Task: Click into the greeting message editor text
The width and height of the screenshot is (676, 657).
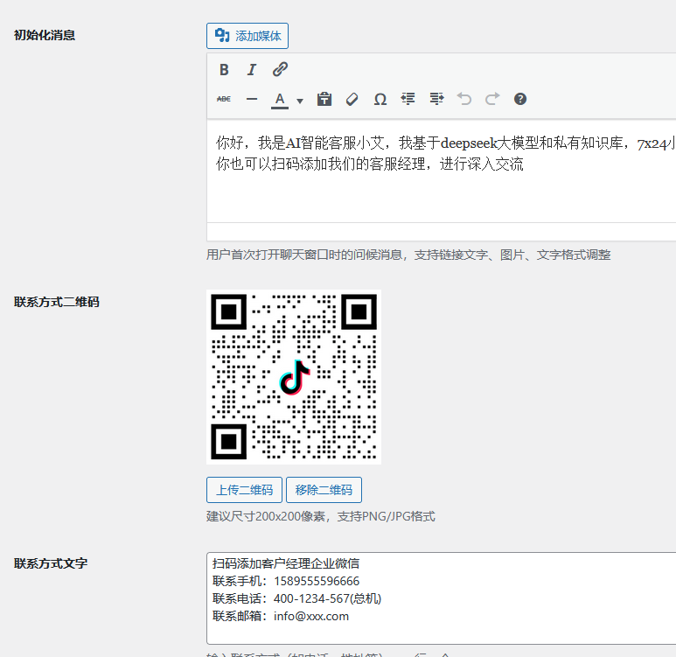Action: [442, 171]
